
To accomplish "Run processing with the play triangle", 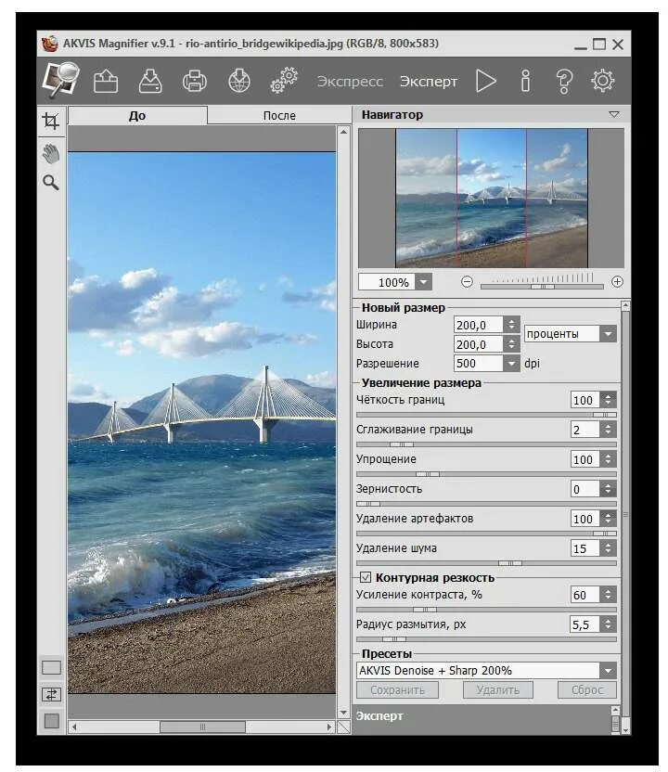I will (x=486, y=81).
